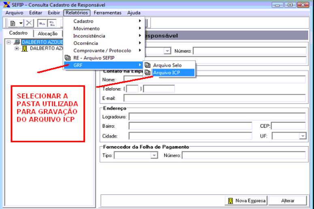Expand the Movimento submenu
The image size is (314, 209).
[104, 28]
